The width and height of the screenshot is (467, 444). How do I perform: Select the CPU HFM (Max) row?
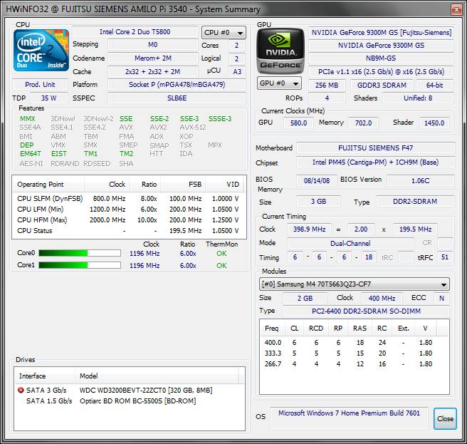coord(128,220)
